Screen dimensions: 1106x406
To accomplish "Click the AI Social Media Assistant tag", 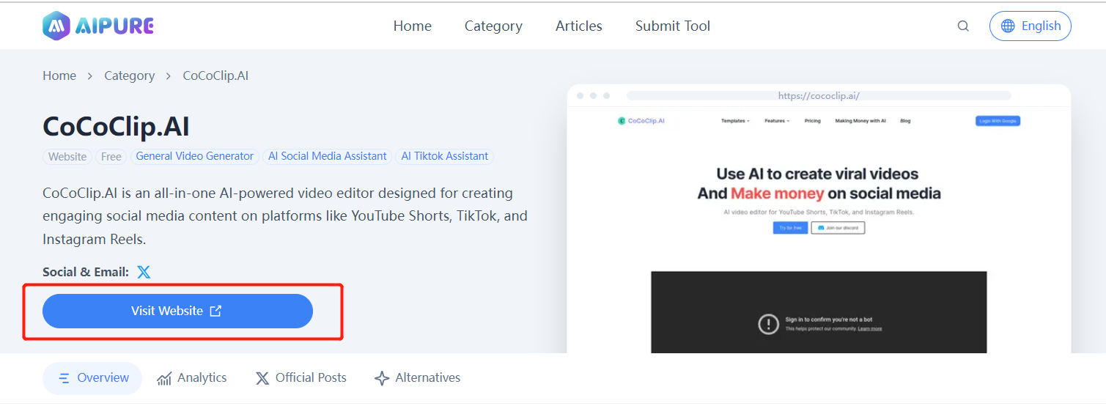I will (327, 156).
